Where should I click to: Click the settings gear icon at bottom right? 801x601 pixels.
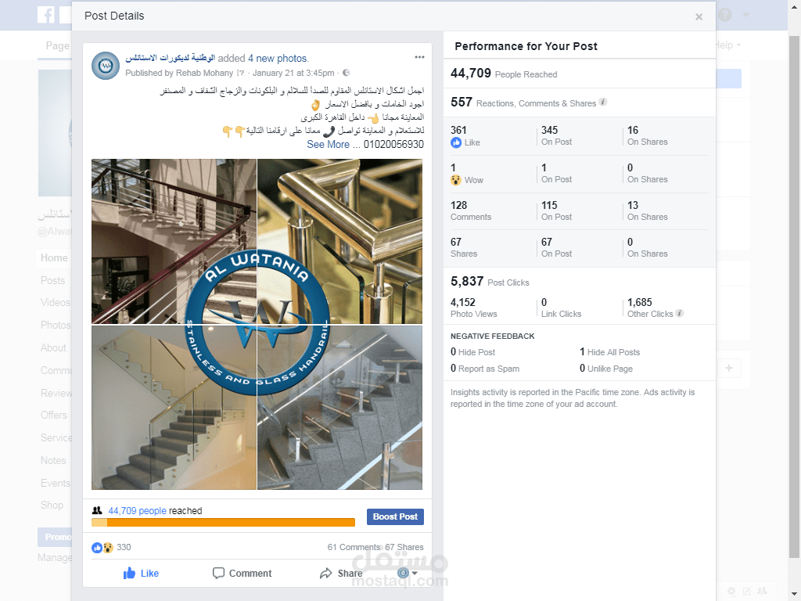coord(731,592)
